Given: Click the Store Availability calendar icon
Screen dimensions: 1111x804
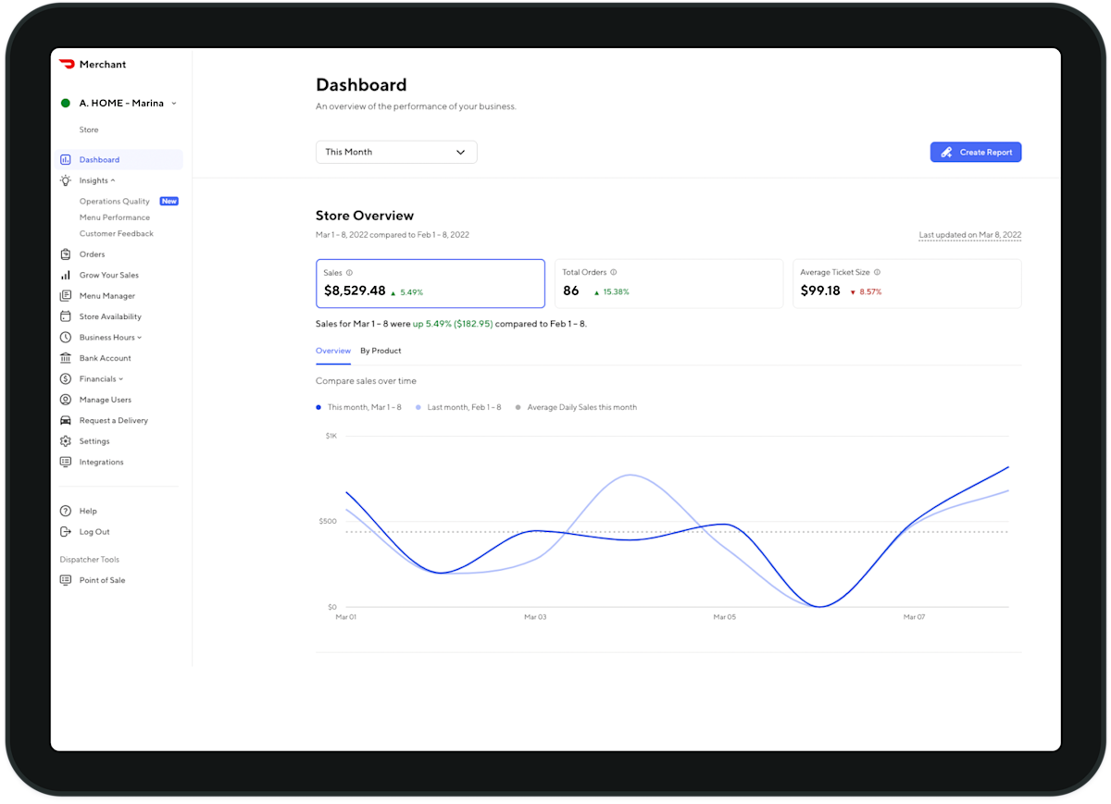Looking at the screenshot, I should [65, 315].
